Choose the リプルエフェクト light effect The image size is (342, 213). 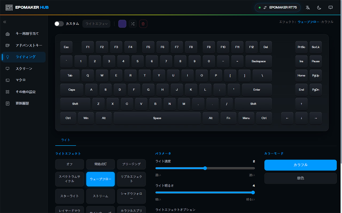[131, 179]
